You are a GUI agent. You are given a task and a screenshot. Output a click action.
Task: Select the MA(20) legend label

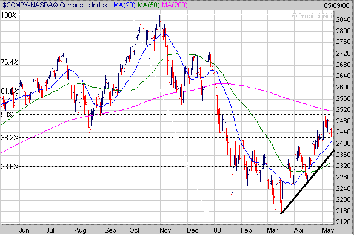tap(124, 5)
